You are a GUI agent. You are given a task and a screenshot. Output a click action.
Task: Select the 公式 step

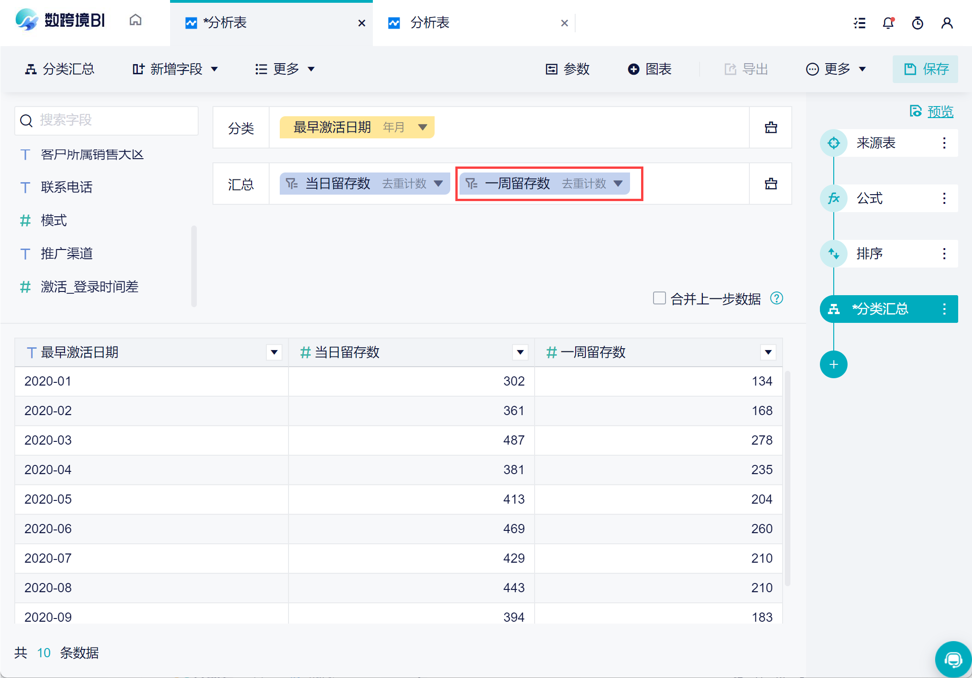[870, 198]
